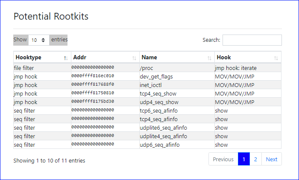Sort by Addr column sort icon
Screen dimensions: 299x180
point(134,58)
